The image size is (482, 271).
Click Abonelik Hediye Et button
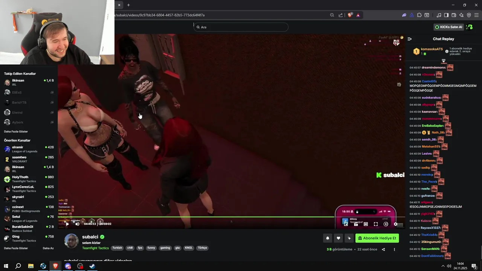click(377, 238)
